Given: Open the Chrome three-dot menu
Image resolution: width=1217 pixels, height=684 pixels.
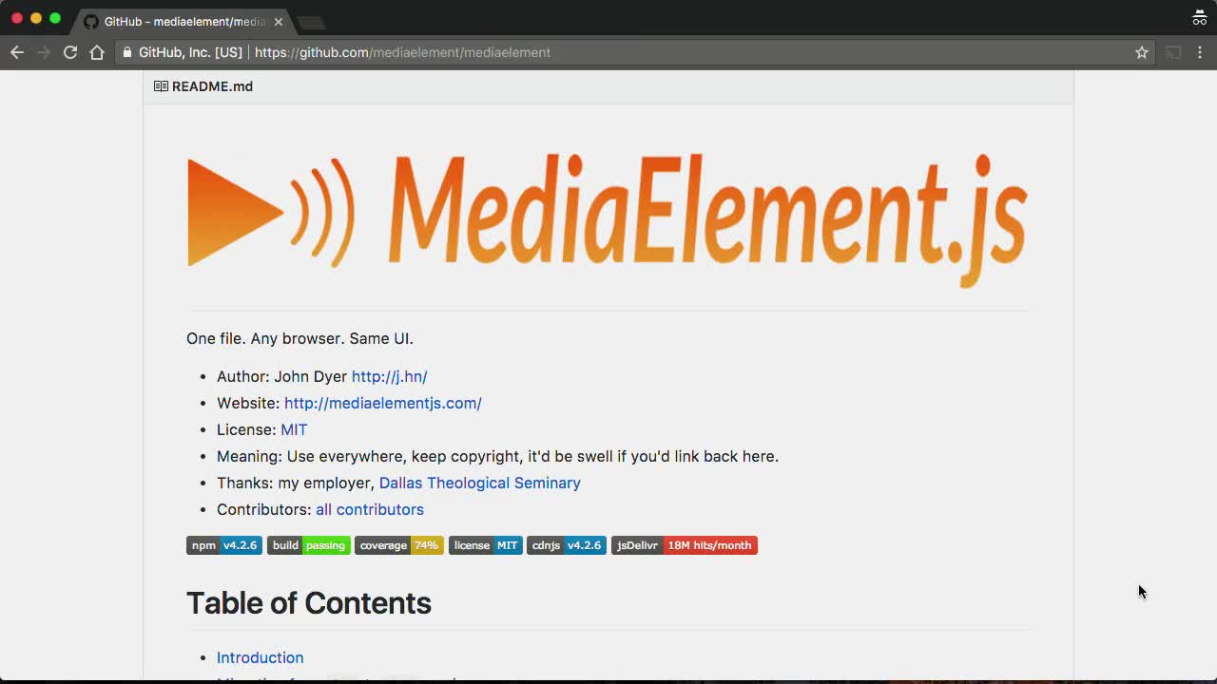Looking at the screenshot, I should [1200, 52].
